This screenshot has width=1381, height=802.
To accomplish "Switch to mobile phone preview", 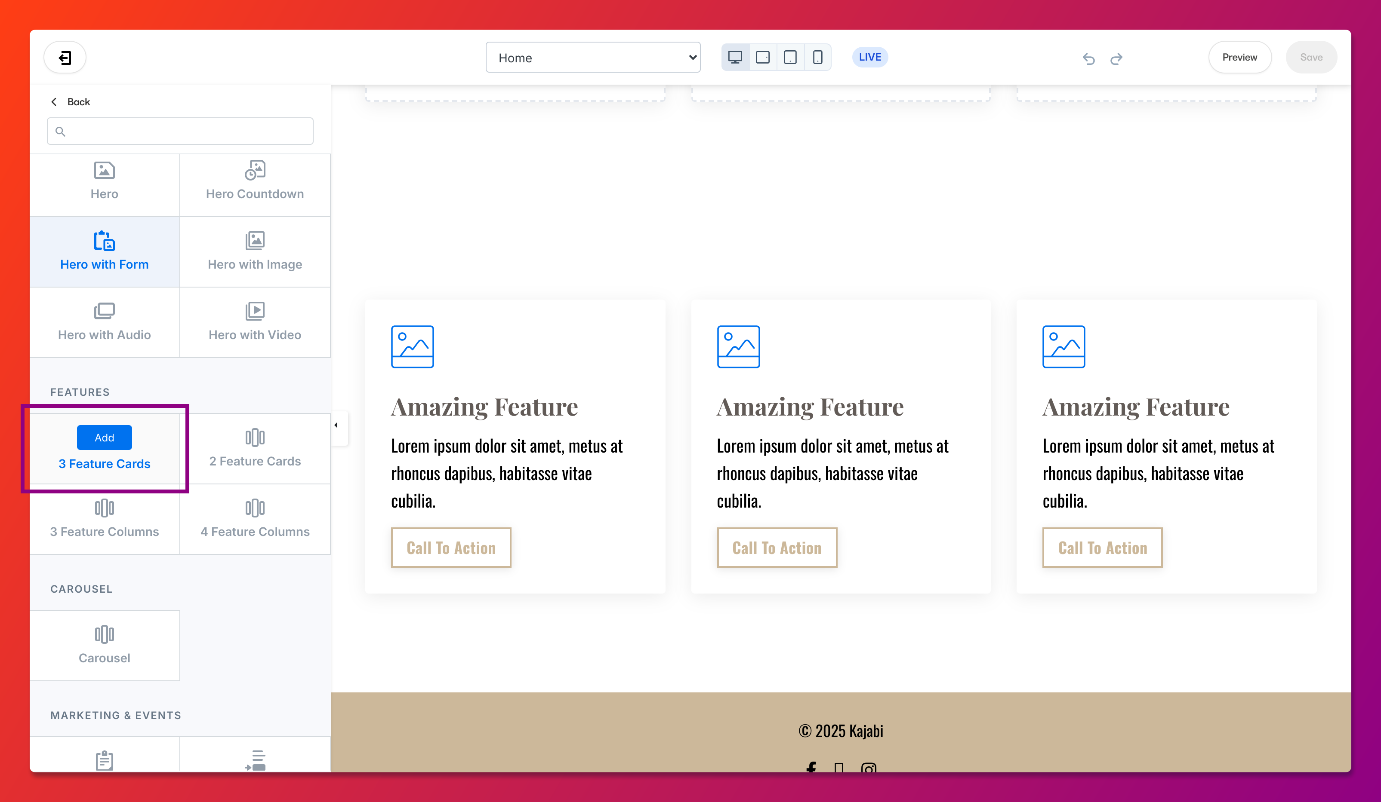I will tap(817, 58).
